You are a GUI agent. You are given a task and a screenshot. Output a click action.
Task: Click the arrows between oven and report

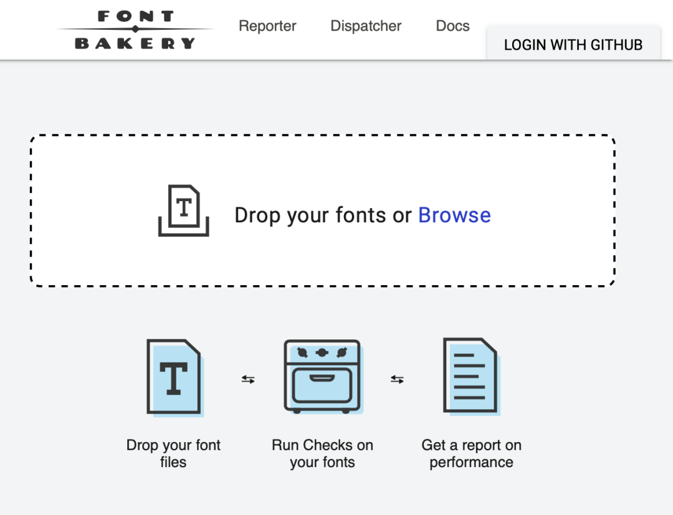click(x=397, y=379)
